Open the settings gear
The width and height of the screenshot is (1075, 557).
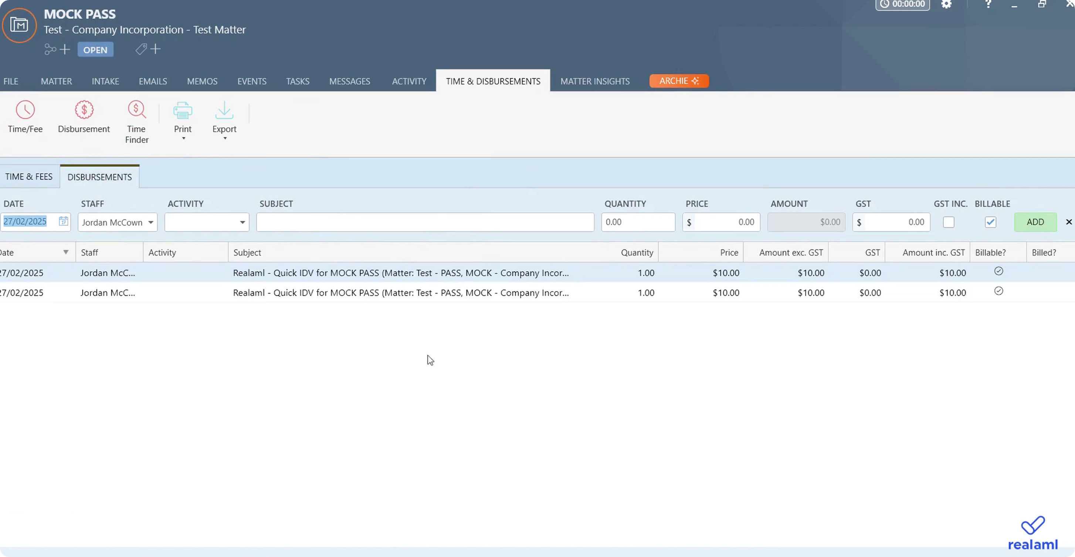point(946,4)
